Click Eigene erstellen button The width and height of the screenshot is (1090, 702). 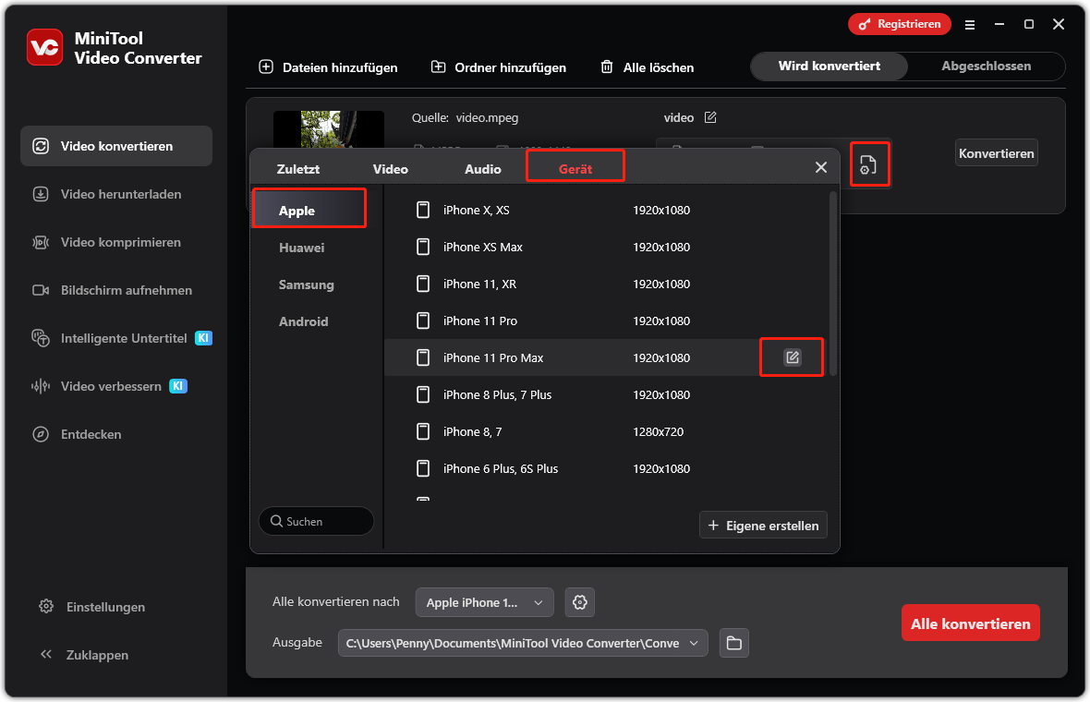coord(763,526)
